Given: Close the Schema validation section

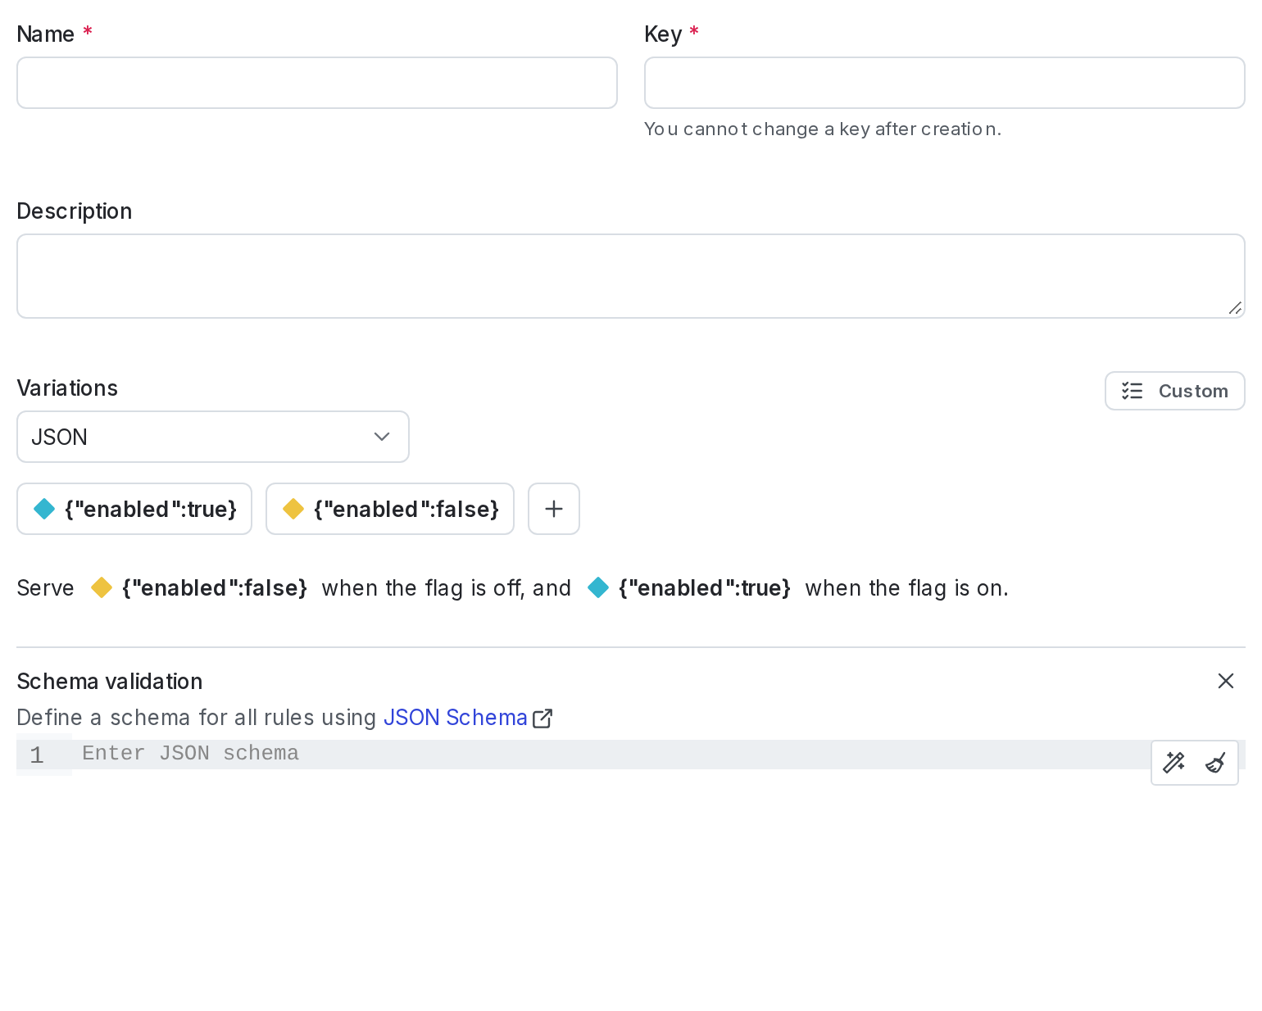Looking at the screenshot, I should pyautogui.click(x=1225, y=681).
